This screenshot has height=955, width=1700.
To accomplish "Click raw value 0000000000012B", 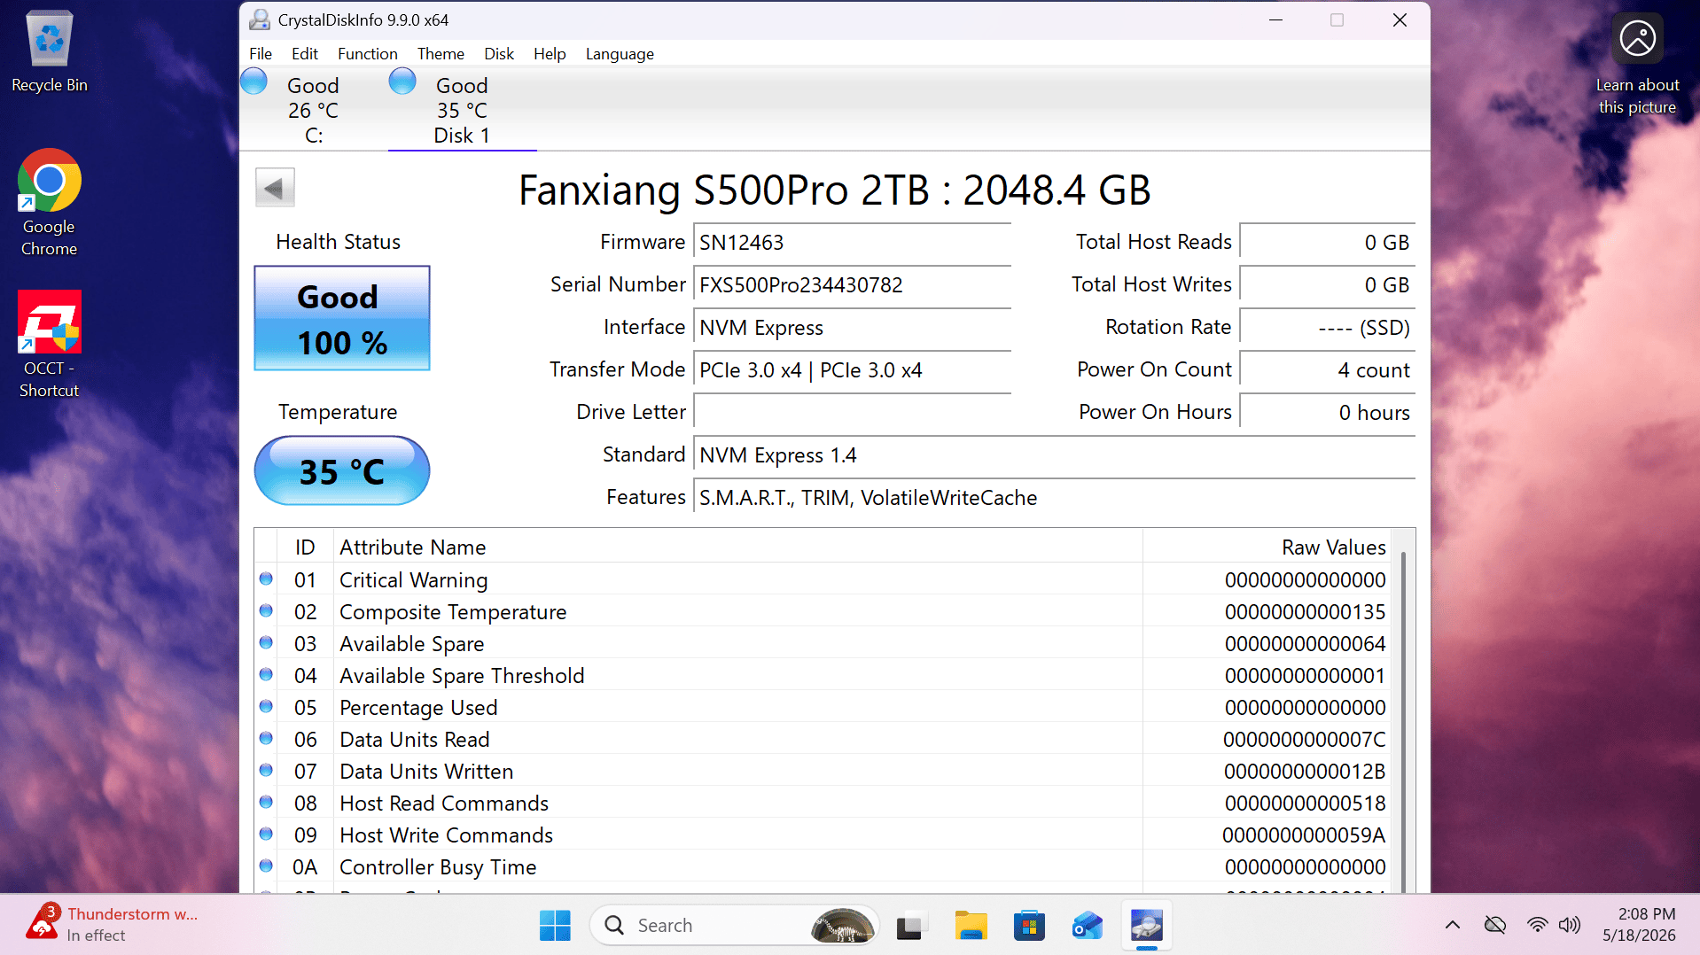I will tap(1305, 772).
